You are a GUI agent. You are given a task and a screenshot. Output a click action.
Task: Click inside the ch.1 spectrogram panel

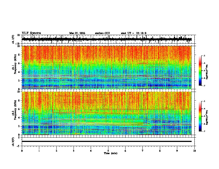(107, 67)
